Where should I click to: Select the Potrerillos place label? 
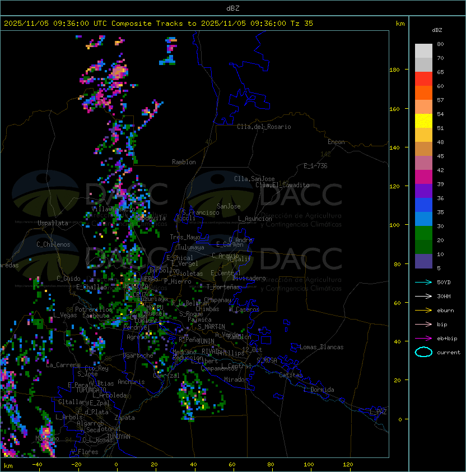(x=94, y=309)
